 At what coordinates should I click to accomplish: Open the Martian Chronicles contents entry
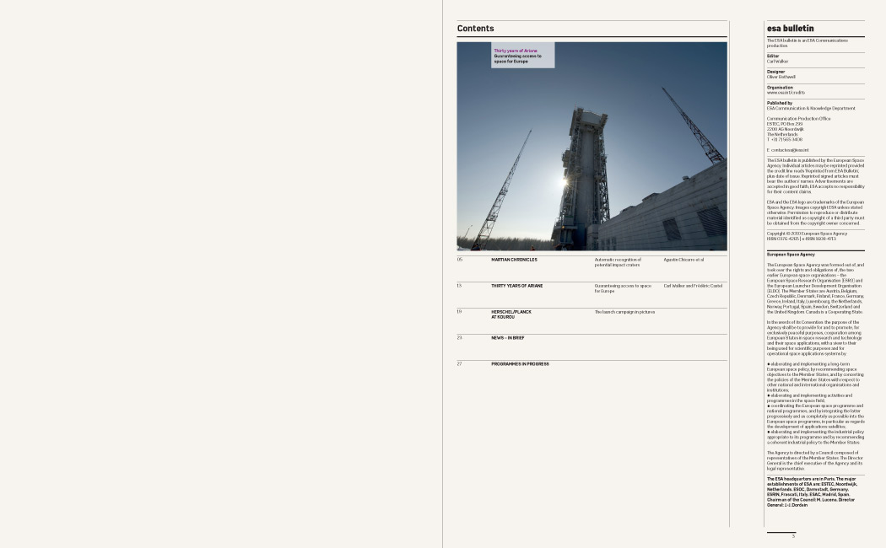pos(514,260)
